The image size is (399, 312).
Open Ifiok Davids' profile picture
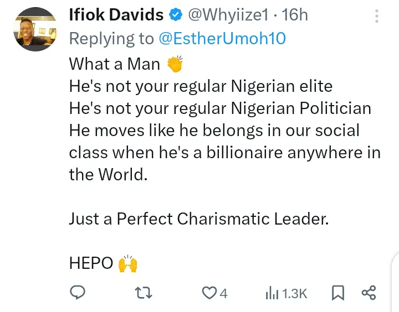click(x=34, y=29)
